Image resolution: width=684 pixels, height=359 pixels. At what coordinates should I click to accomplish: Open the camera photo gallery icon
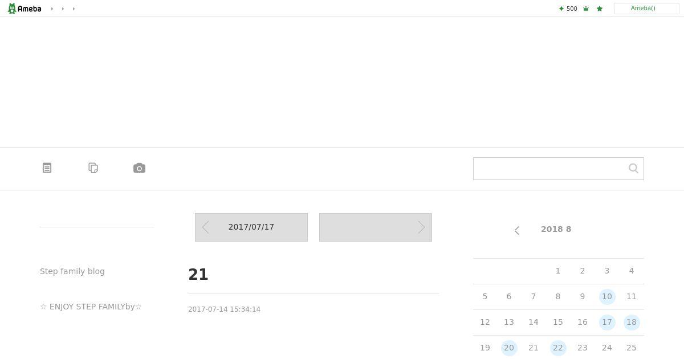click(139, 168)
